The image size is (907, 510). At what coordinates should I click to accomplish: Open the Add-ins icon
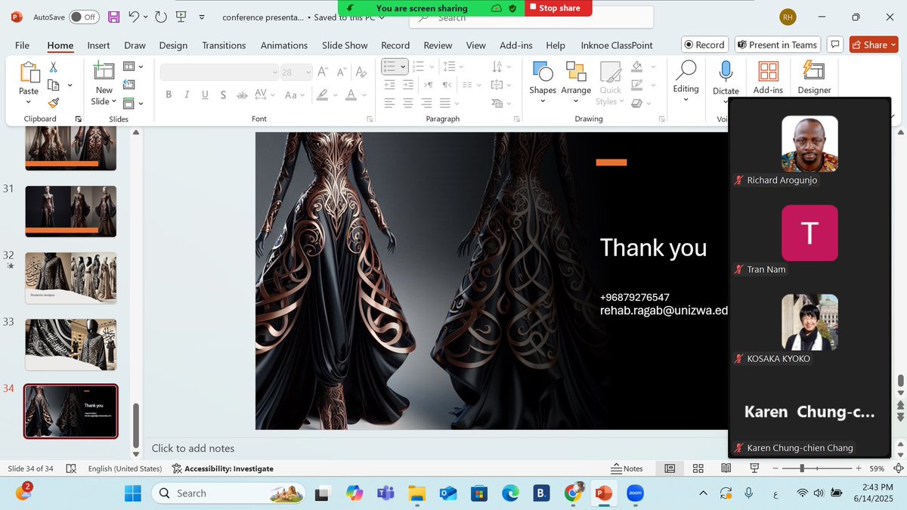[768, 71]
